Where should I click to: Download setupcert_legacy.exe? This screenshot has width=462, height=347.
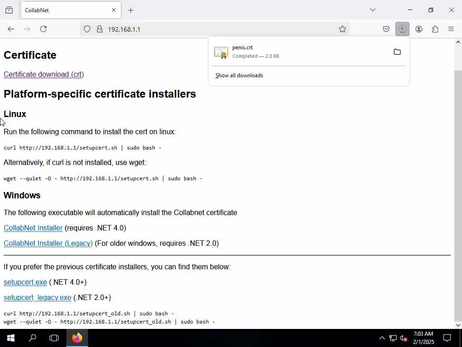[37, 297]
